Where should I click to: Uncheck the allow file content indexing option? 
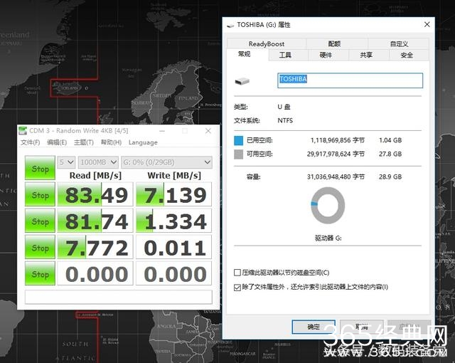237,287
